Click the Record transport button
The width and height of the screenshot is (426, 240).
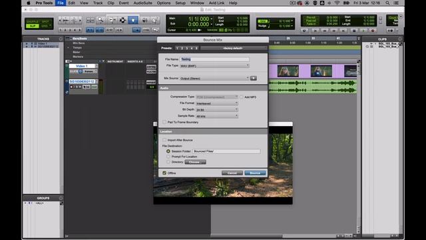[373, 31]
